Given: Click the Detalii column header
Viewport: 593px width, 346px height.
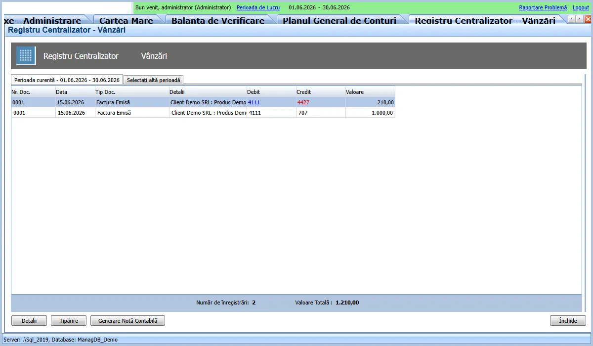Looking at the screenshot, I should pos(208,92).
